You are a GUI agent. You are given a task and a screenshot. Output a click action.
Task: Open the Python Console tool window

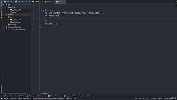(x=78, y=96)
